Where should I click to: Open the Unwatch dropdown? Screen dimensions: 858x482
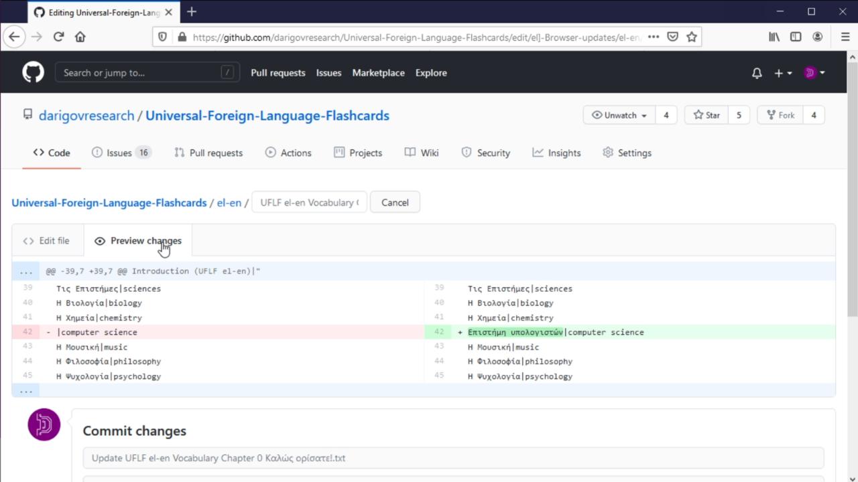pyautogui.click(x=619, y=115)
